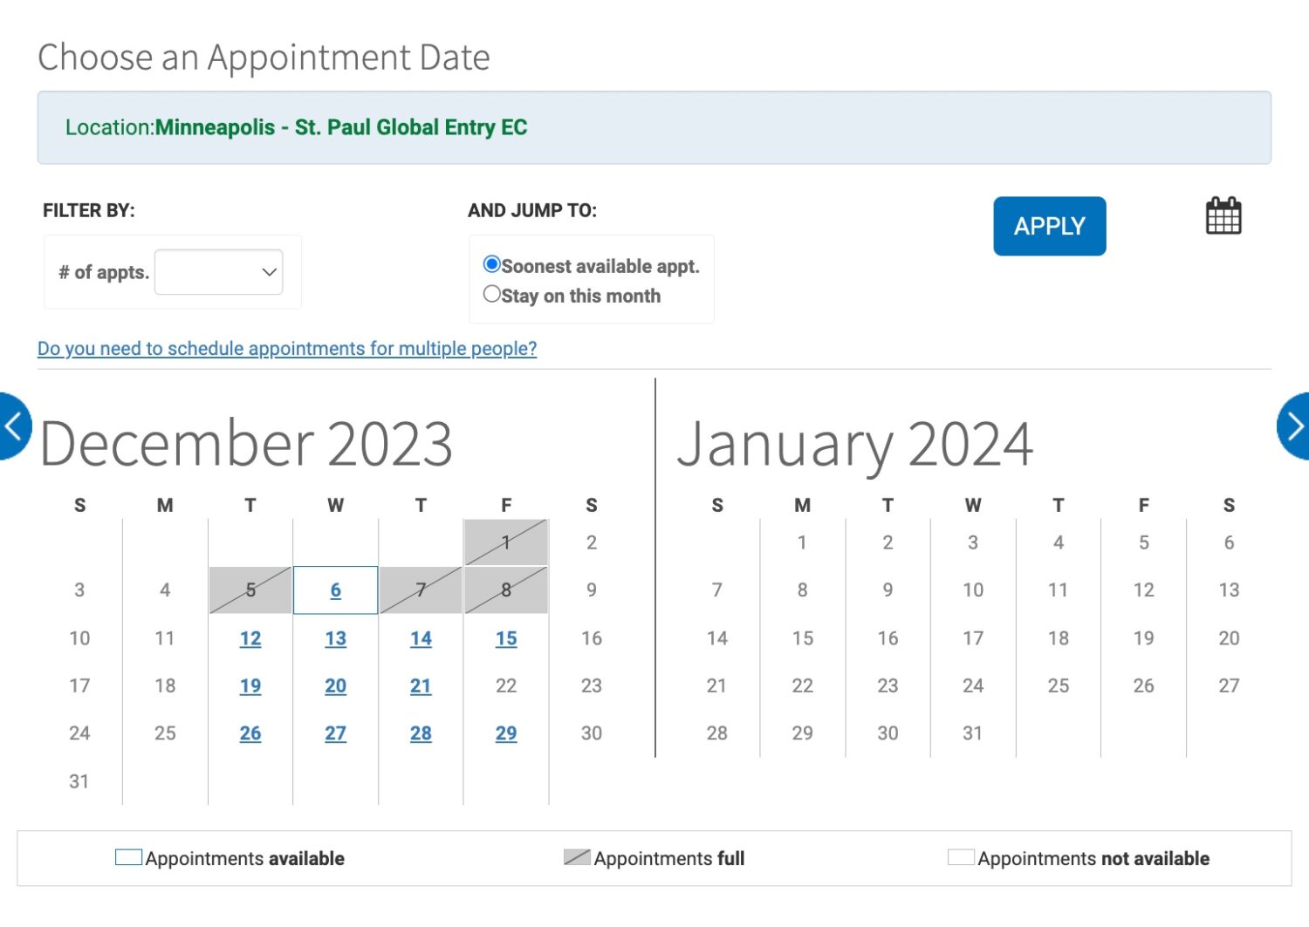Choose December 29 appointment date
1309x927 pixels.
point(506,733)
